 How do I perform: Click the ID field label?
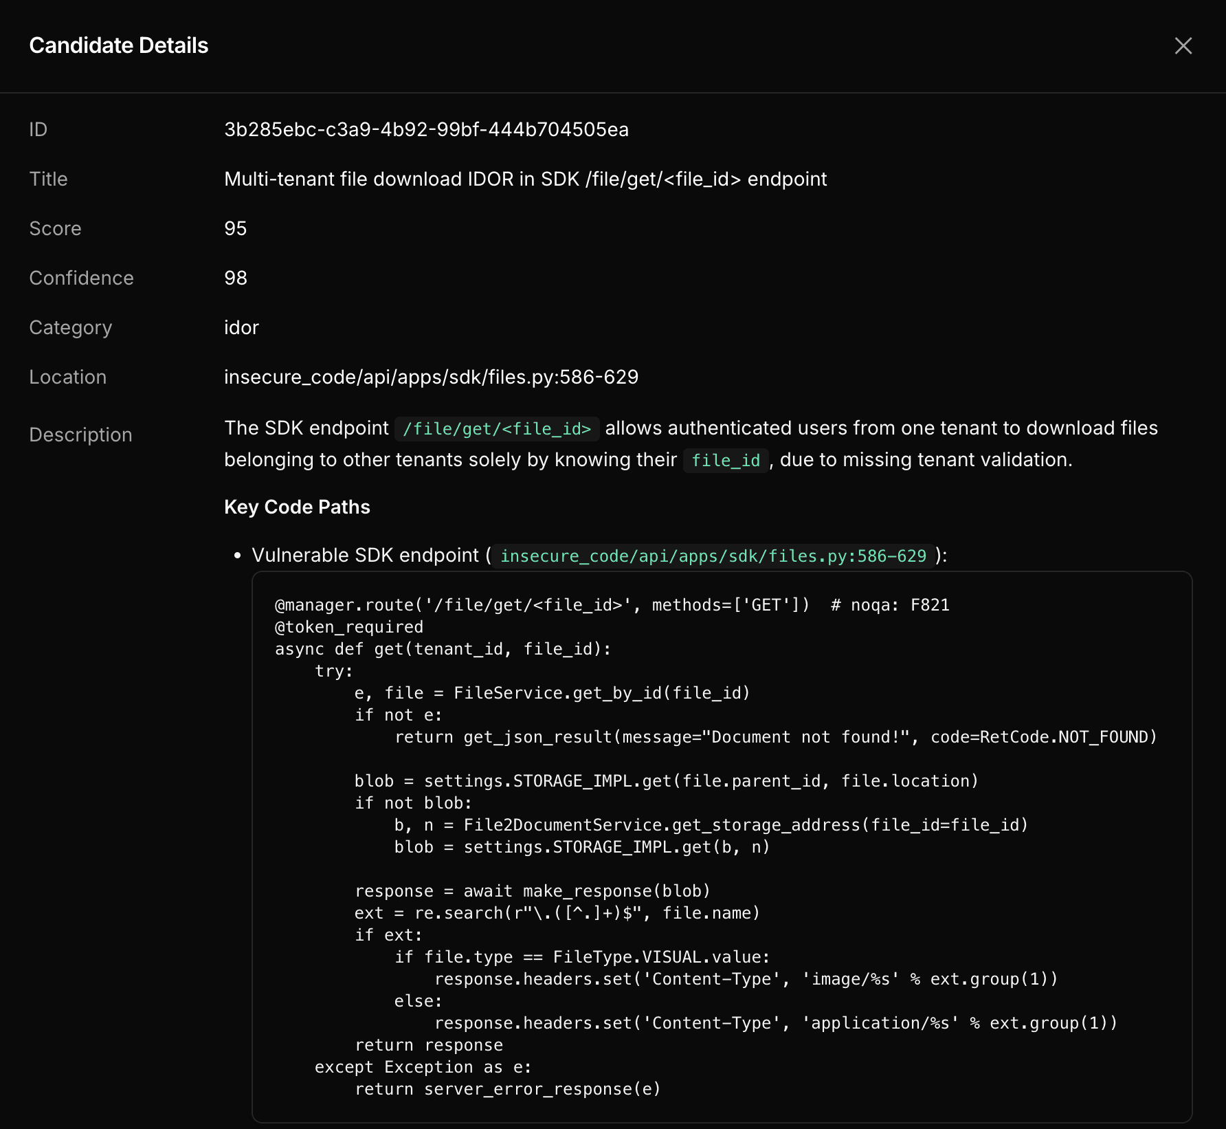click(38, 129)
